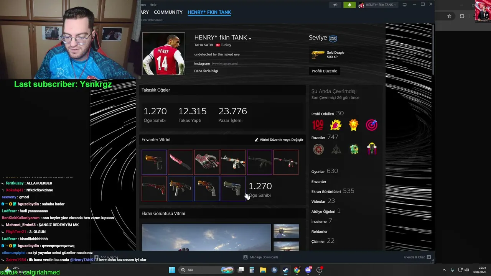Click the red '100' profile award
Image resolution: width=491 pixels, height=276 pixels.
click(x=318, y=125)
